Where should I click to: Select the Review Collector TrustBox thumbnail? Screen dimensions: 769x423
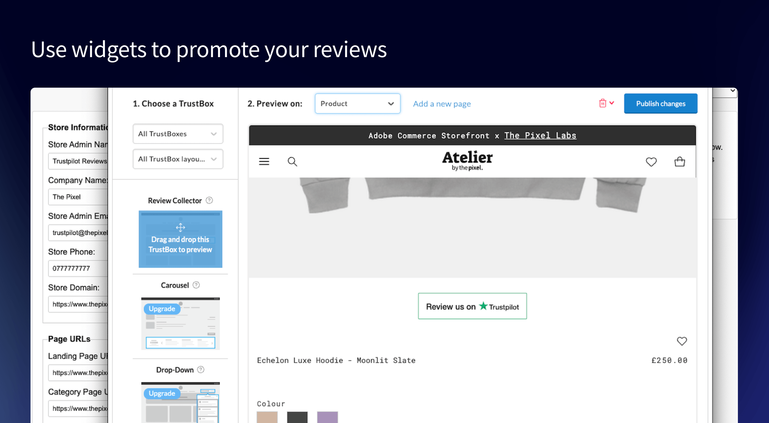[180, 239]
